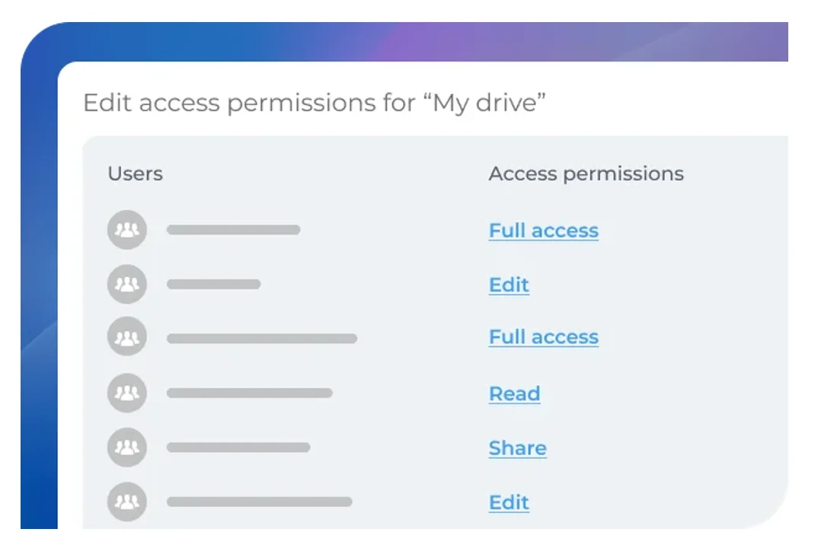Open the third row's Full access link
Screen dimensions: 818x545
(543, 337)
